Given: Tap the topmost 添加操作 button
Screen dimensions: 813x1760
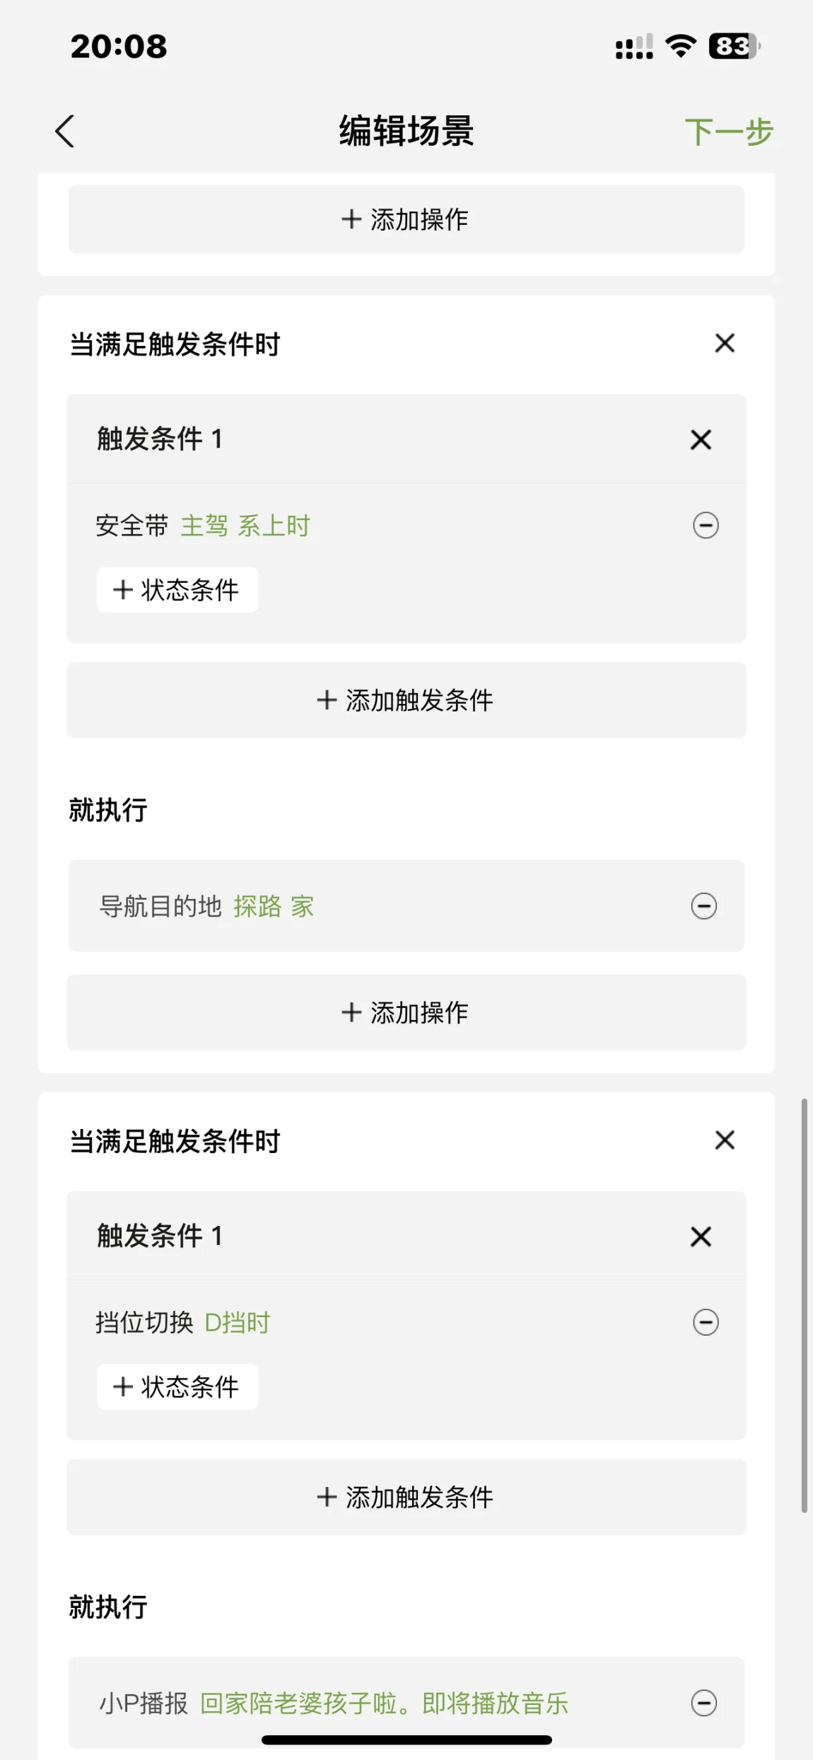Looking at the screenshot, I should tap(406, 219).
